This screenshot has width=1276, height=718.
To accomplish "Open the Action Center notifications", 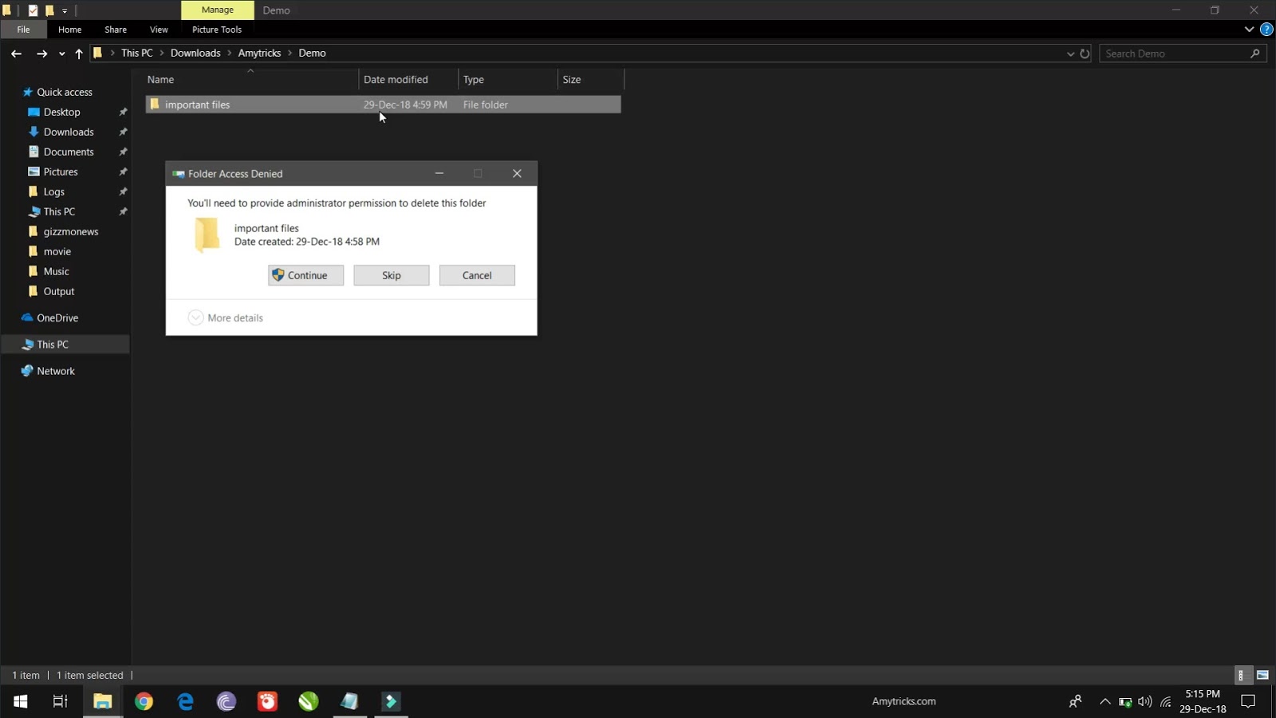I will 1248,701.
